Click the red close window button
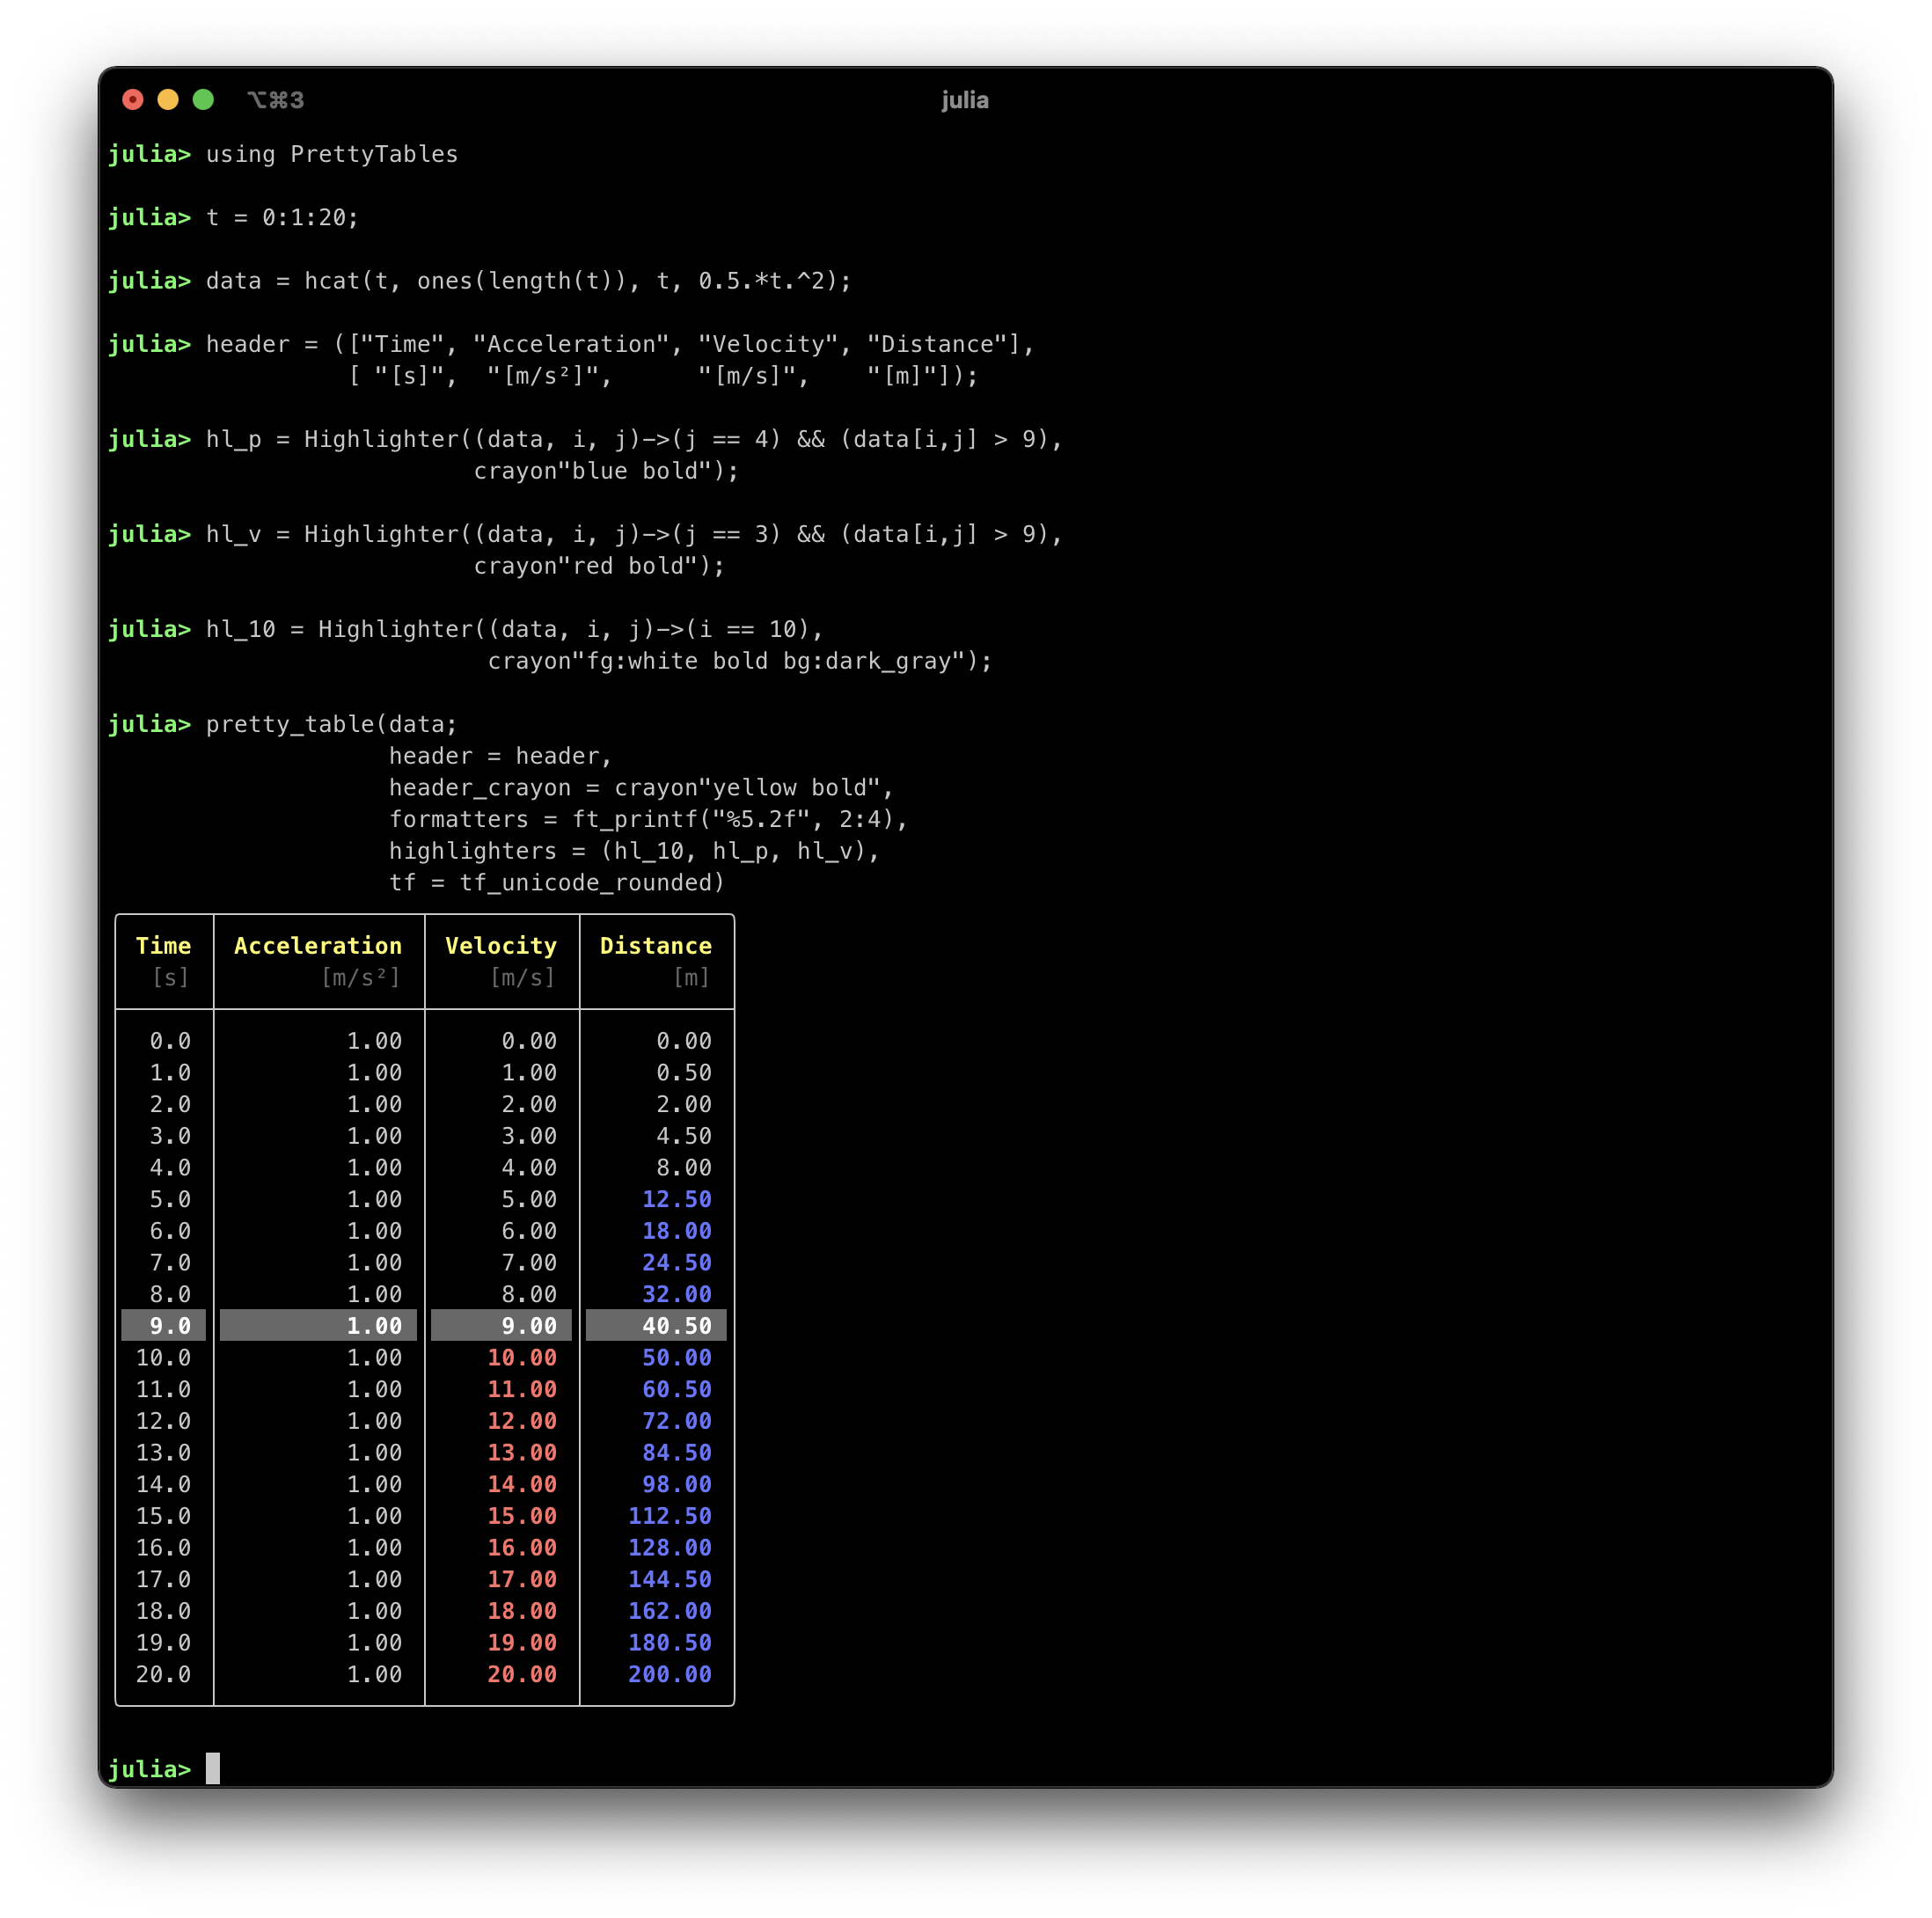The image size is (1932, 1918). [133, 100]
